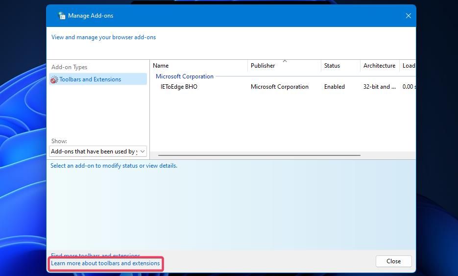The height and width of the screenshot is (276, 458).
Task: Sort list by Publisher column header
Action: click(285, 66)
